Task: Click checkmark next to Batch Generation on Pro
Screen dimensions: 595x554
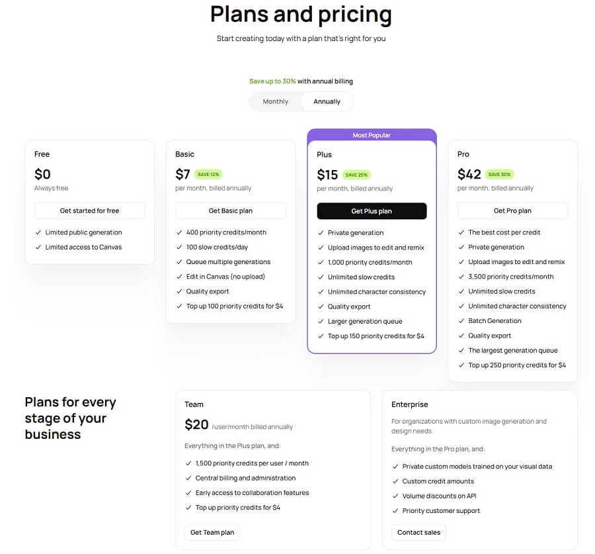Action: click(463, 321)
